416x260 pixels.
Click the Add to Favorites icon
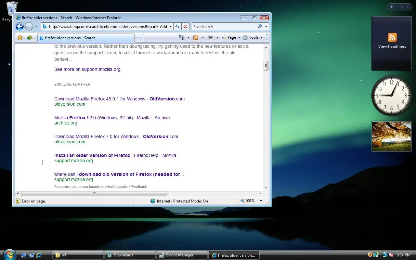30,38
